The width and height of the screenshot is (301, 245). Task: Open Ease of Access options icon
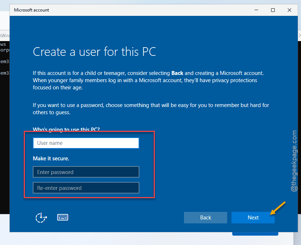point(41,218)
